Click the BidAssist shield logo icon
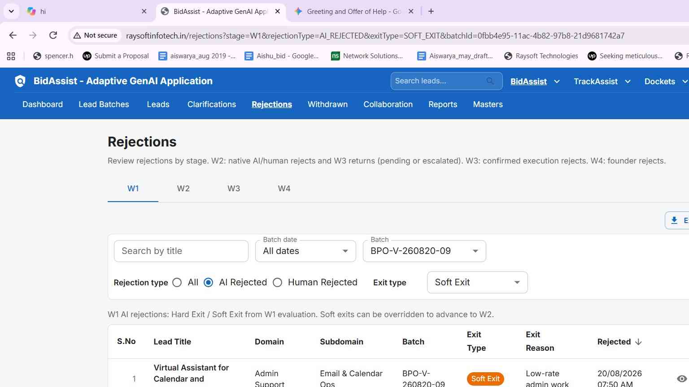 20,81
